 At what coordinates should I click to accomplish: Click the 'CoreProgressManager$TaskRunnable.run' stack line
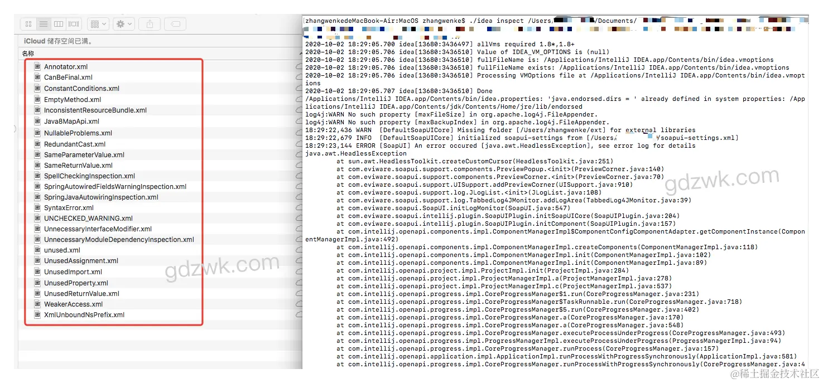tap(539, 302)
